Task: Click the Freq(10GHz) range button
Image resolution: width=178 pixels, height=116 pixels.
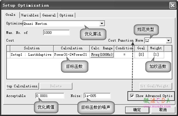Action: tap(102, 55)
